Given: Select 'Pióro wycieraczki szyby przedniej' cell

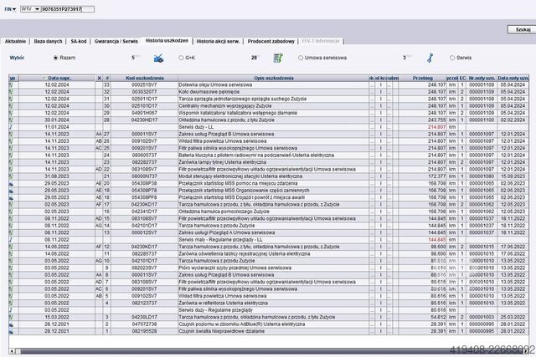Looking at the screenshot, I should pos(274,268).
